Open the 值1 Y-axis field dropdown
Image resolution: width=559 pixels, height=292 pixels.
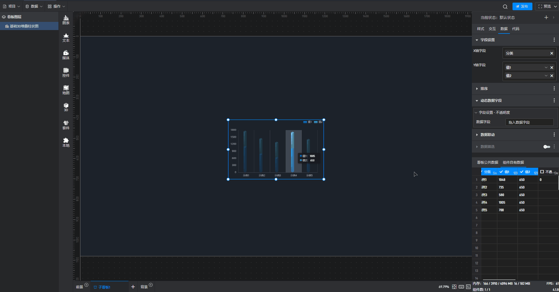(x=546, y=68)
